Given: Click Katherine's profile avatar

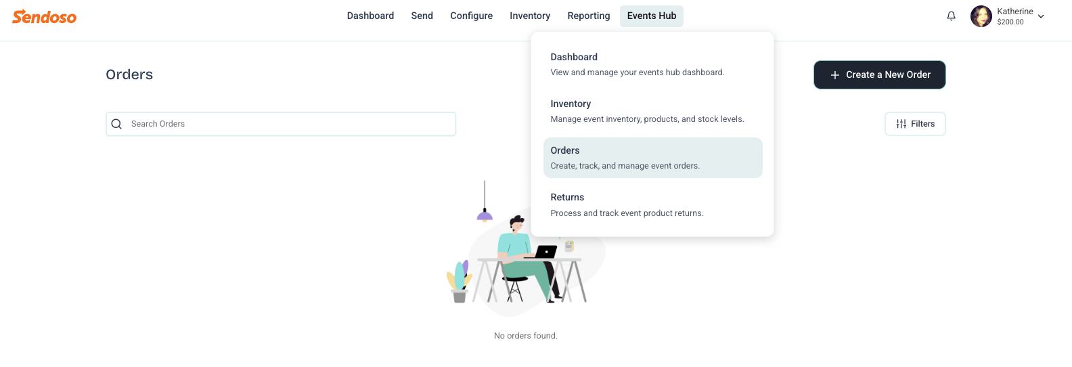Looking at the screenshot, I should coord(981,16).
